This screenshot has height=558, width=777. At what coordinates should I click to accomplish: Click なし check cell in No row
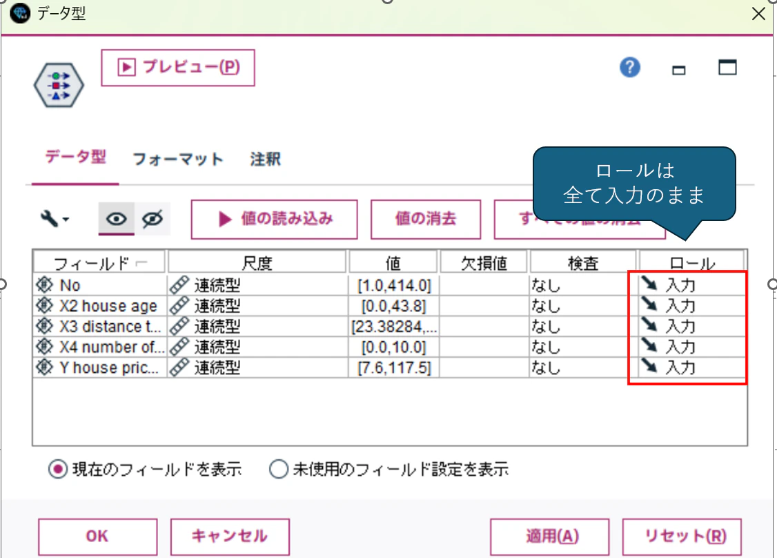(583, 285)
